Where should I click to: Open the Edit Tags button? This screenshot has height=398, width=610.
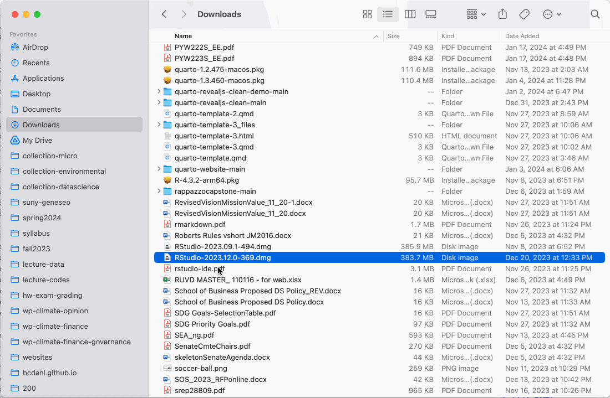coord(524,14)
